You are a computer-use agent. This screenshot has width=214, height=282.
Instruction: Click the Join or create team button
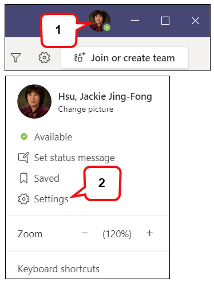[125, 58]
